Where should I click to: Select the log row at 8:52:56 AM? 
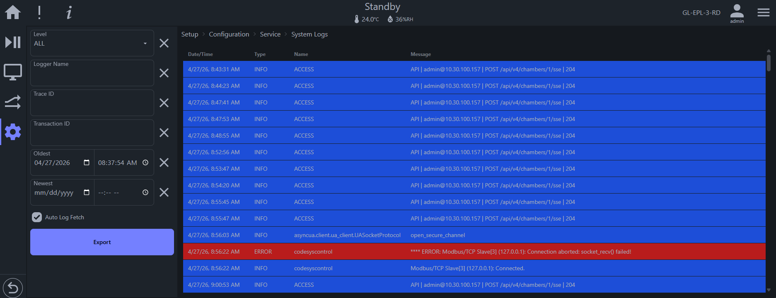(474, 152)
